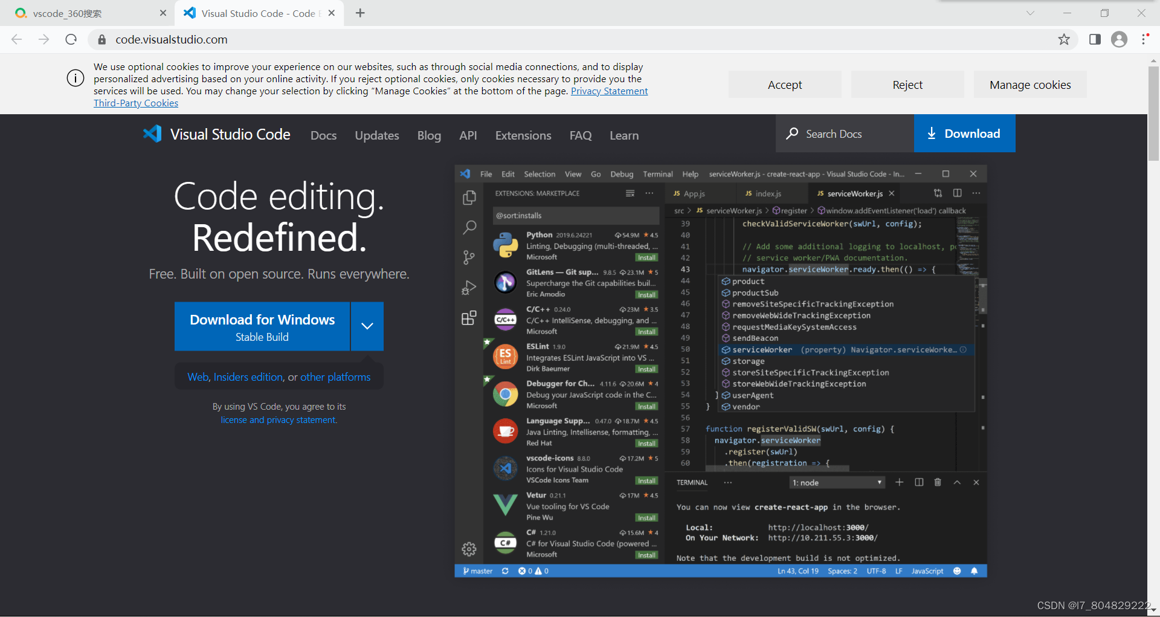Open the Updates navigation item
The height and width of the screenshot is (617, 1160).
point(377,135)
